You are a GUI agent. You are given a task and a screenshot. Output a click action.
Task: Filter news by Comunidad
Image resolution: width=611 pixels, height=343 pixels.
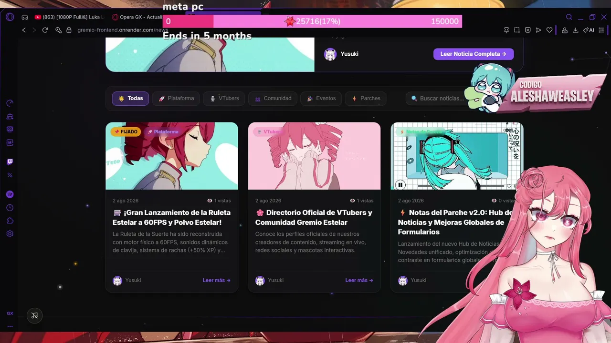coord(273,99)
